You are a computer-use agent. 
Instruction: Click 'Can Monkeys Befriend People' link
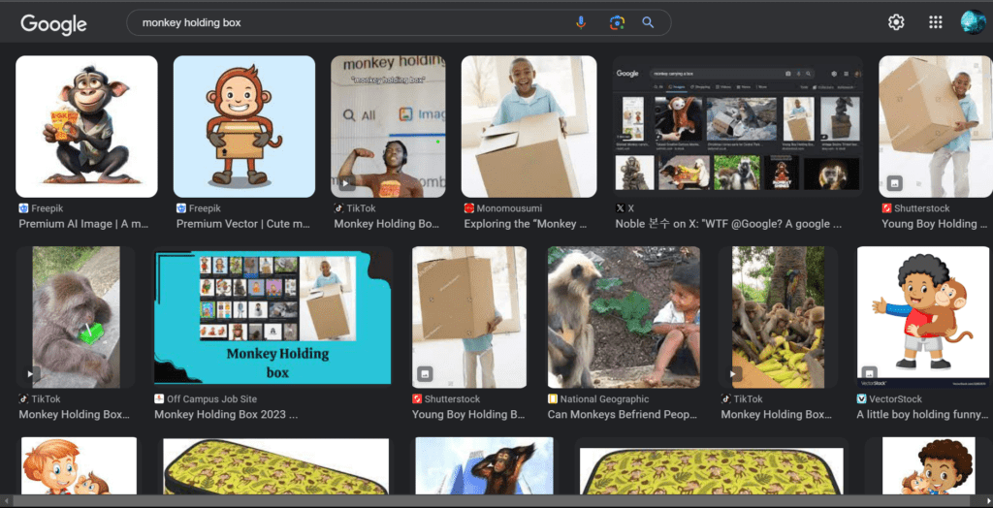(622, 415)
